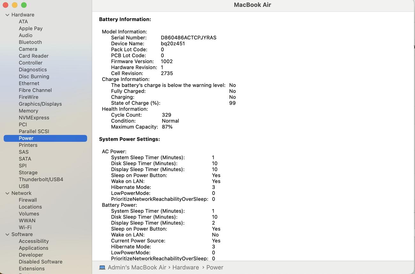The image size is (415, 274).
Task: Open the Audio hardware entry
Action: point(26,35)
